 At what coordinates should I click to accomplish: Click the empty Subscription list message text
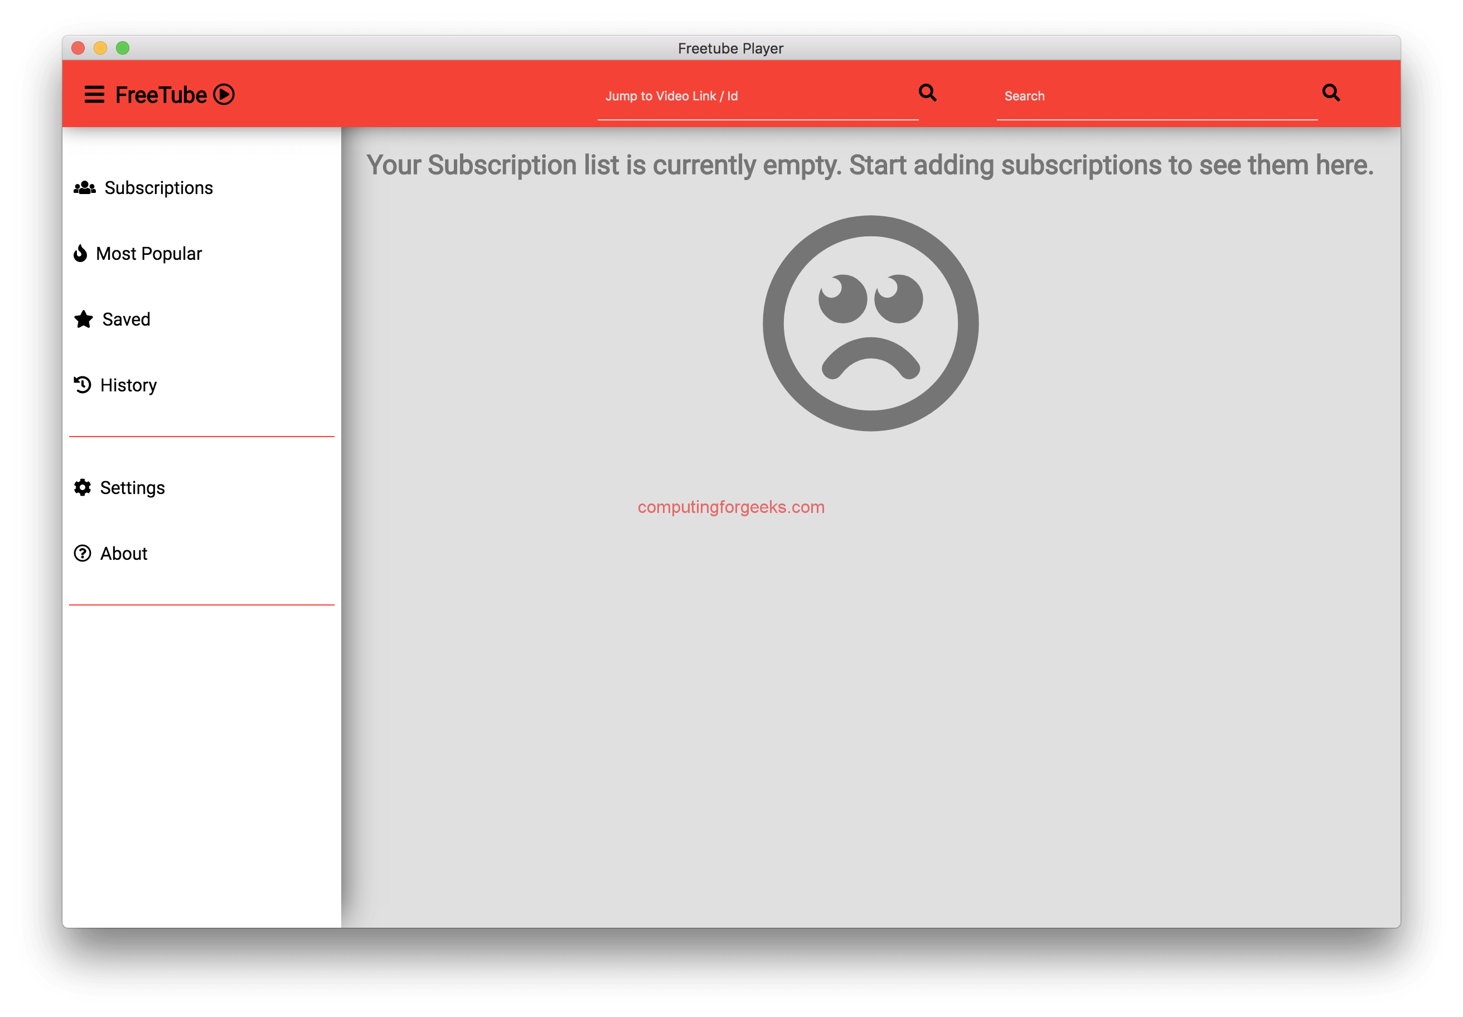[x=870, y=165]
